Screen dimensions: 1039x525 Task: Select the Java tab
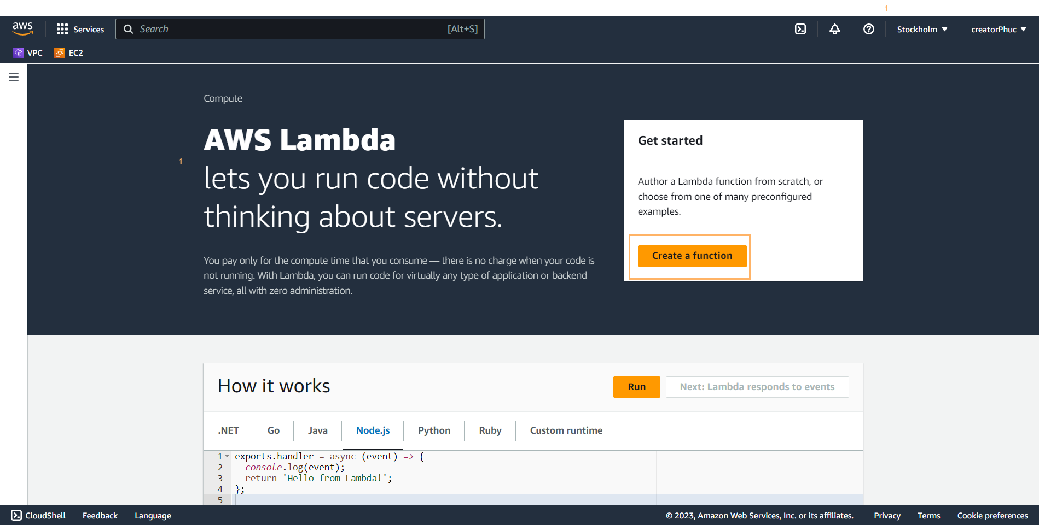coord(318,430)
